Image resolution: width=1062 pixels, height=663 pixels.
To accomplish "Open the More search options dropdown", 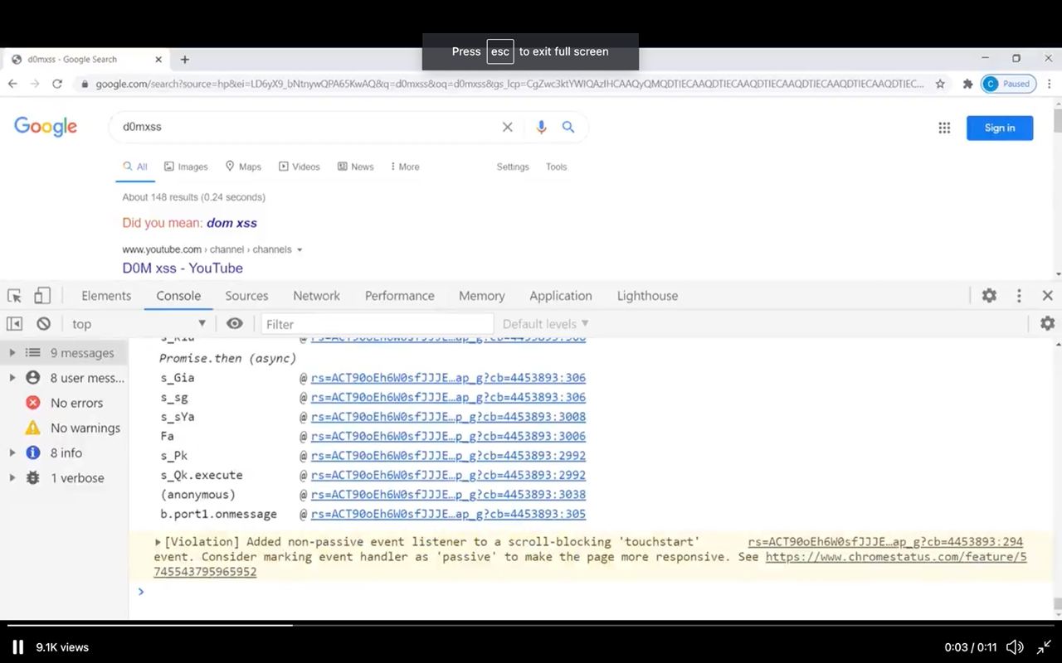I will click(x=405, y=167).
